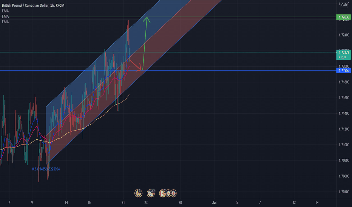
Task: Click date 9 on the time axis
Action: point(32,202)
